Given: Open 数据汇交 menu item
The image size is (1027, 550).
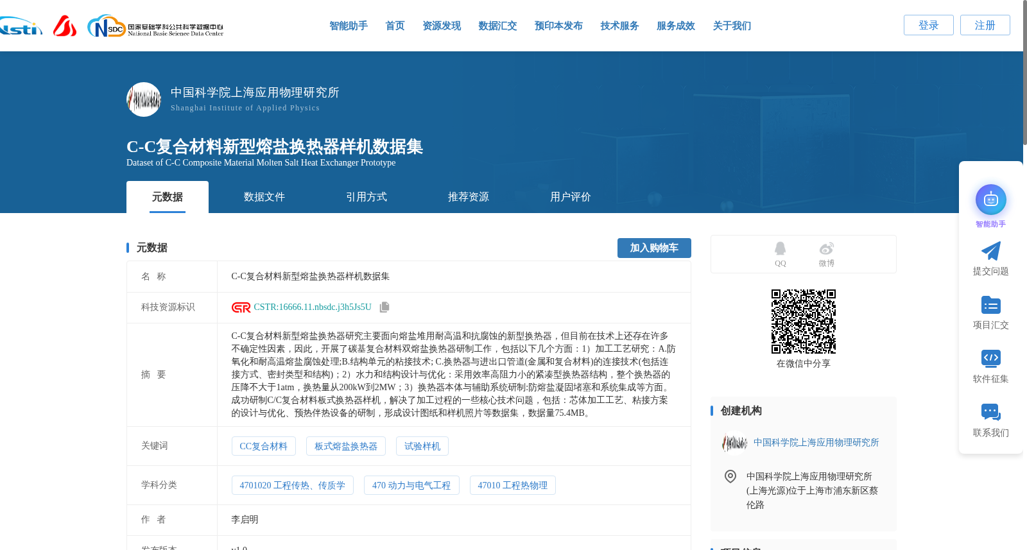Looking at the screenshot, I should (497, 26).
